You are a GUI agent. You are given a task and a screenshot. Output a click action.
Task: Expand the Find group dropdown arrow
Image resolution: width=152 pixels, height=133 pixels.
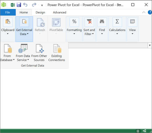point(102,34)
